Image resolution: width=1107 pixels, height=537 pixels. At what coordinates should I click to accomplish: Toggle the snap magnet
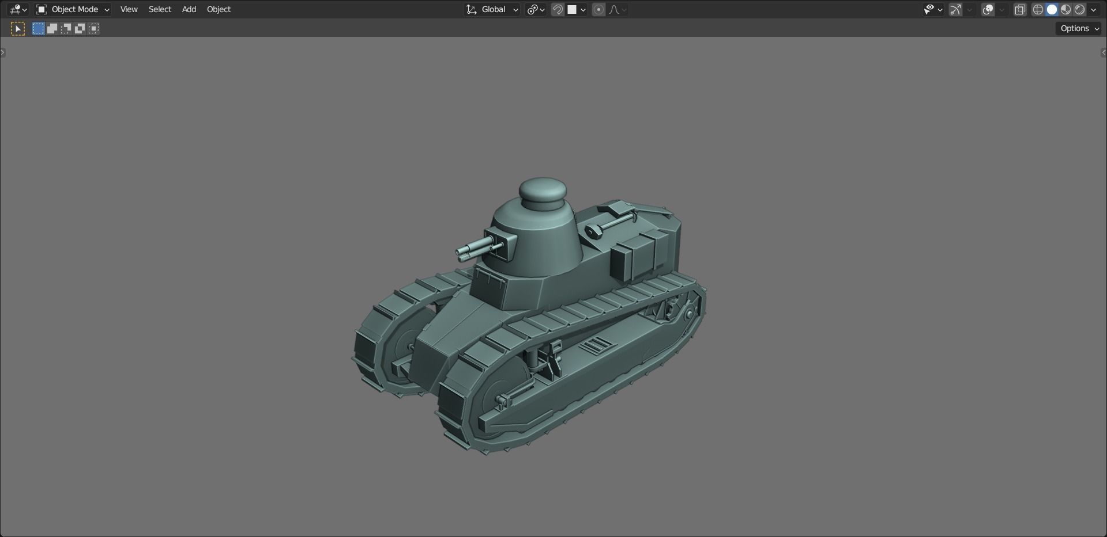click(x=558, y=9)
